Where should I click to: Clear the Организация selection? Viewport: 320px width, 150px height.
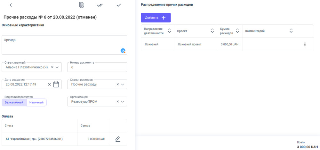coord(117,102)
